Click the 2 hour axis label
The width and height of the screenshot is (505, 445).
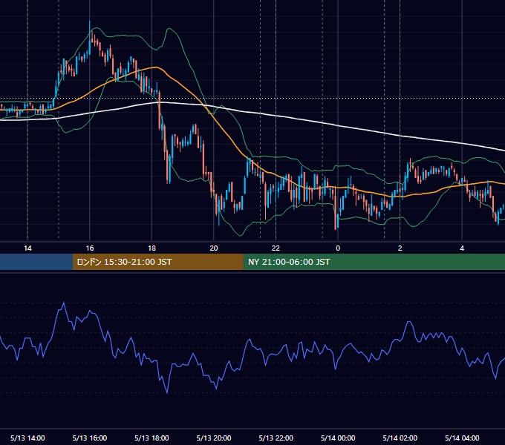[400, 248]
